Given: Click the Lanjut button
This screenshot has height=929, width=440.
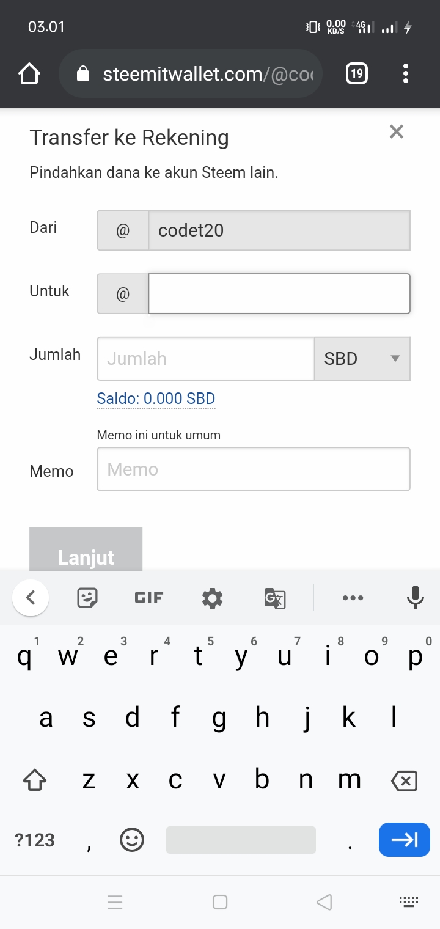Looking at the screenshot, I should click(86, 549).
